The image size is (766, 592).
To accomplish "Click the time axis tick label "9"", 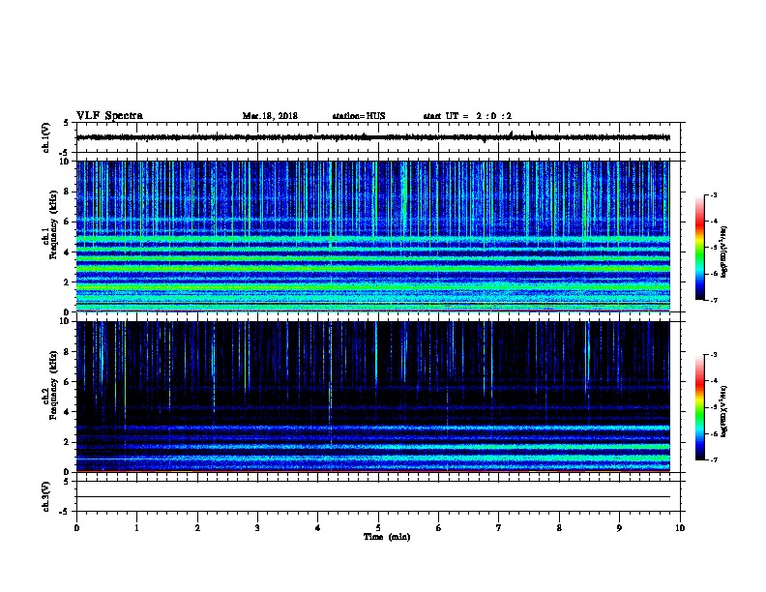I will tap(619, 527).
